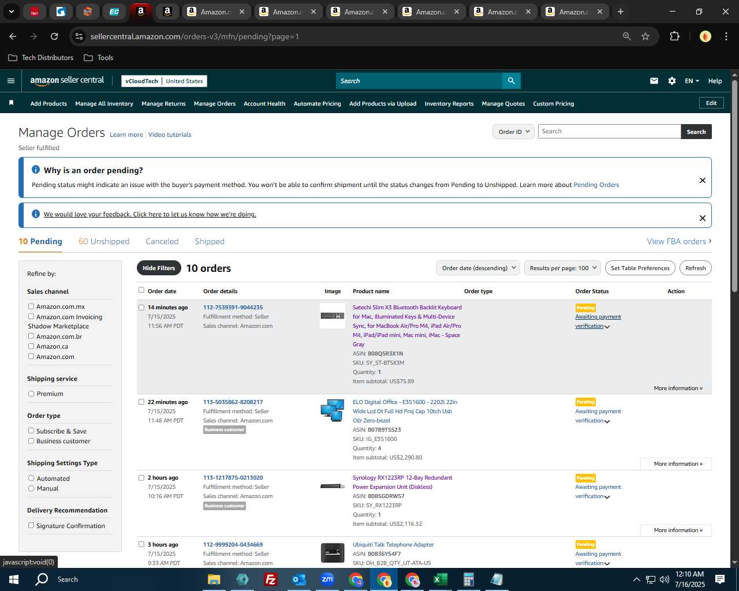Click the search magnifier button in header
Screen dimensions: 739x591
click(x=511, y=81)
